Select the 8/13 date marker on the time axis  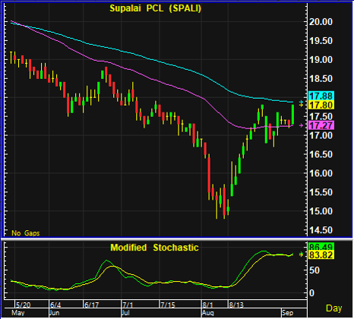point(236,305)
